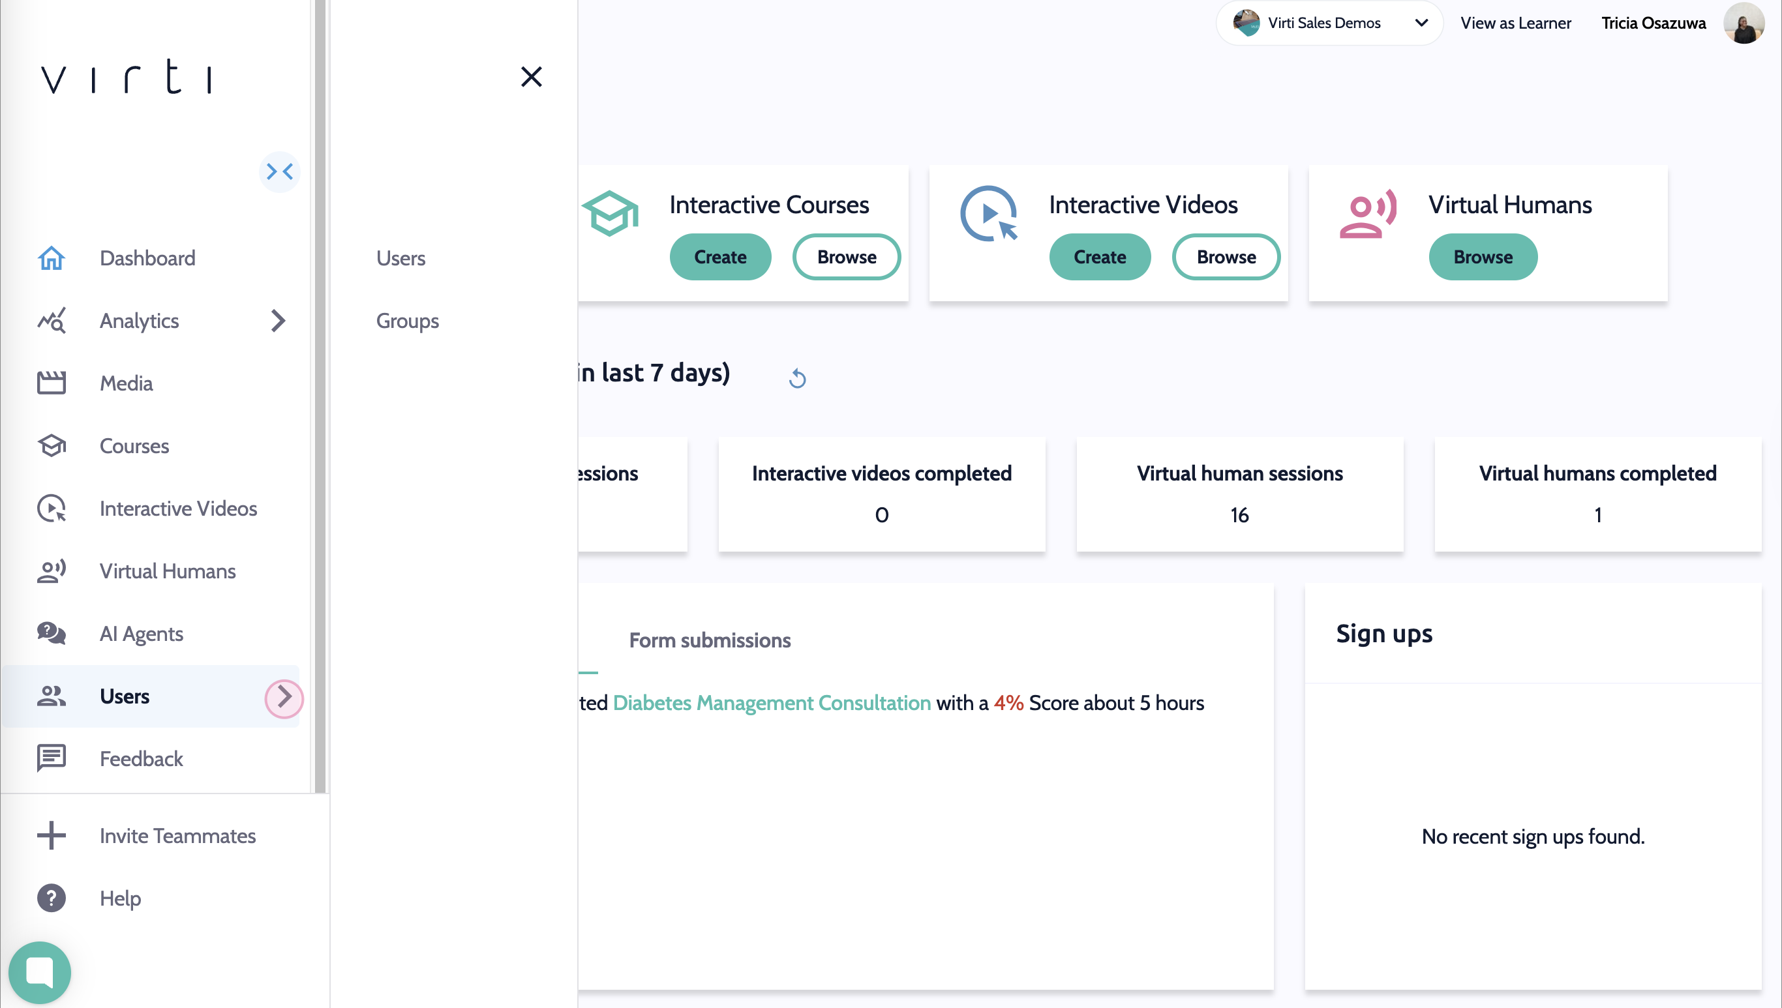The height and width of the screenshot is (1008, 1782).
Task: Click the Virtual Humans sidebar icon
Action: (52, 571)
